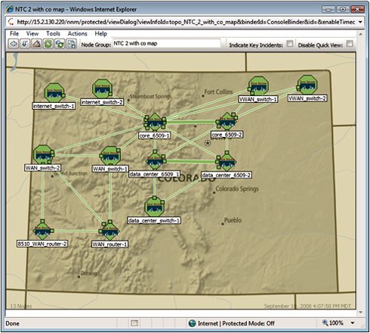The image size is (370, 333).
Task: Open the zoom level 100% dropdown
Action: (353, 323)
